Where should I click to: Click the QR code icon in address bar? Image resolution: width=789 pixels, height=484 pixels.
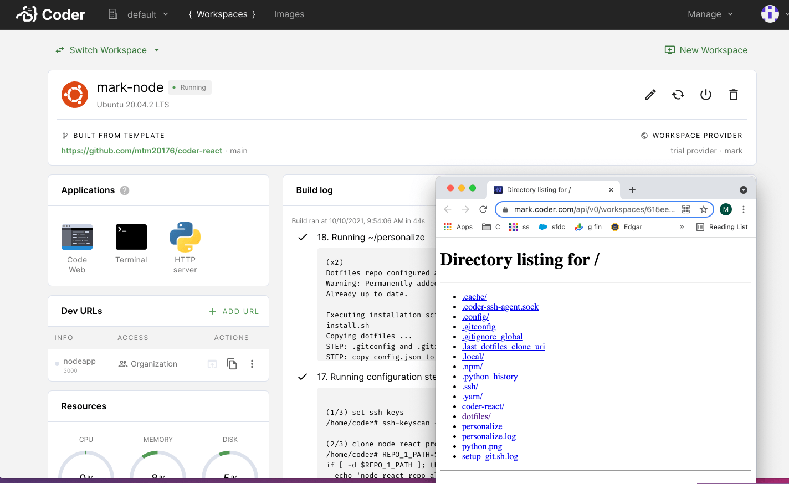coord(686,209)
